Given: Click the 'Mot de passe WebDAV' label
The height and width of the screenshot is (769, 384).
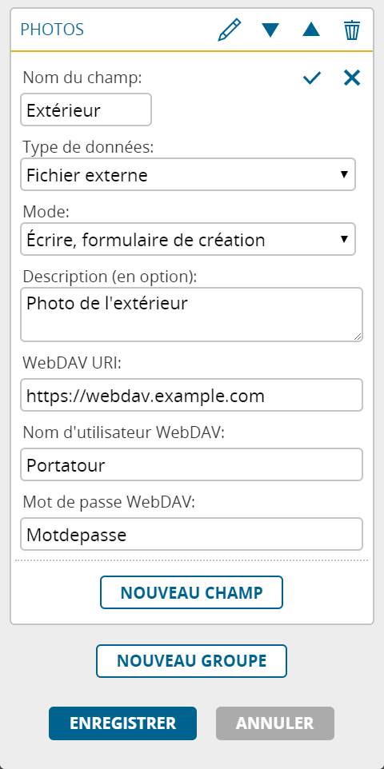Looking at the screenshot, I should coord(109,502).
